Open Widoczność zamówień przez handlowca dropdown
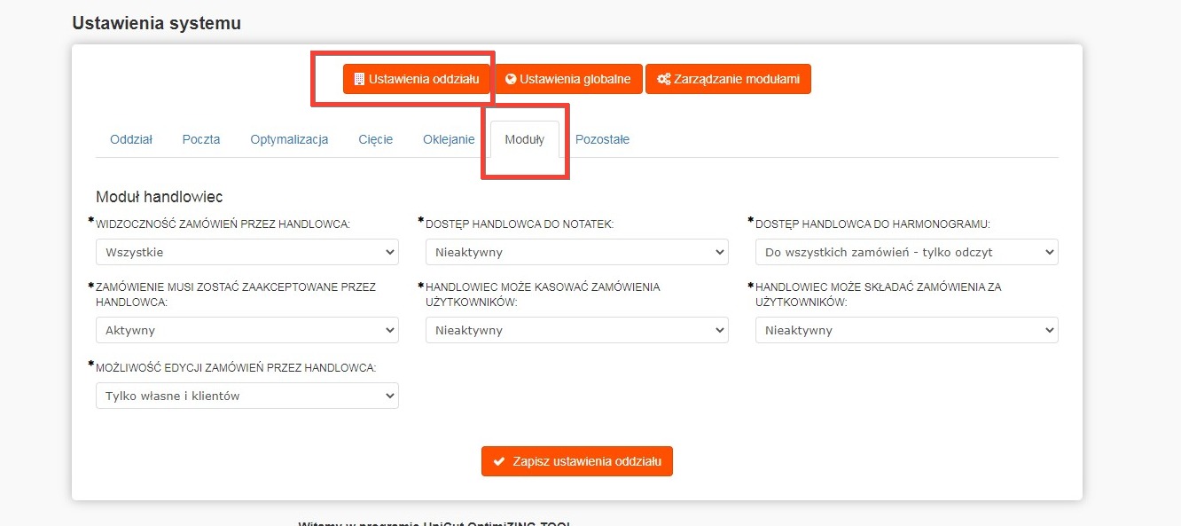 click(x=246, y=252)
